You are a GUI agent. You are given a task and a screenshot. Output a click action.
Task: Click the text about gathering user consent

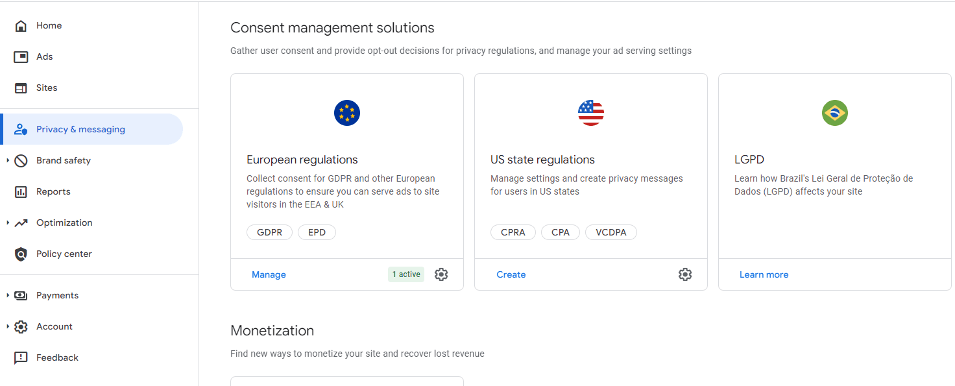461,51
